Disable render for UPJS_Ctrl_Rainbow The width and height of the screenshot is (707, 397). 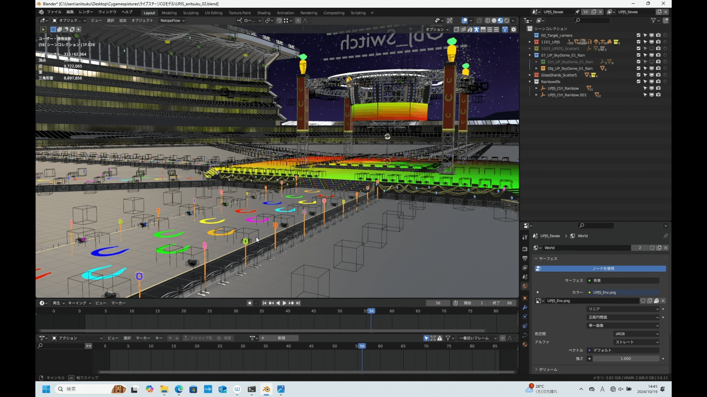click(658, 88)
